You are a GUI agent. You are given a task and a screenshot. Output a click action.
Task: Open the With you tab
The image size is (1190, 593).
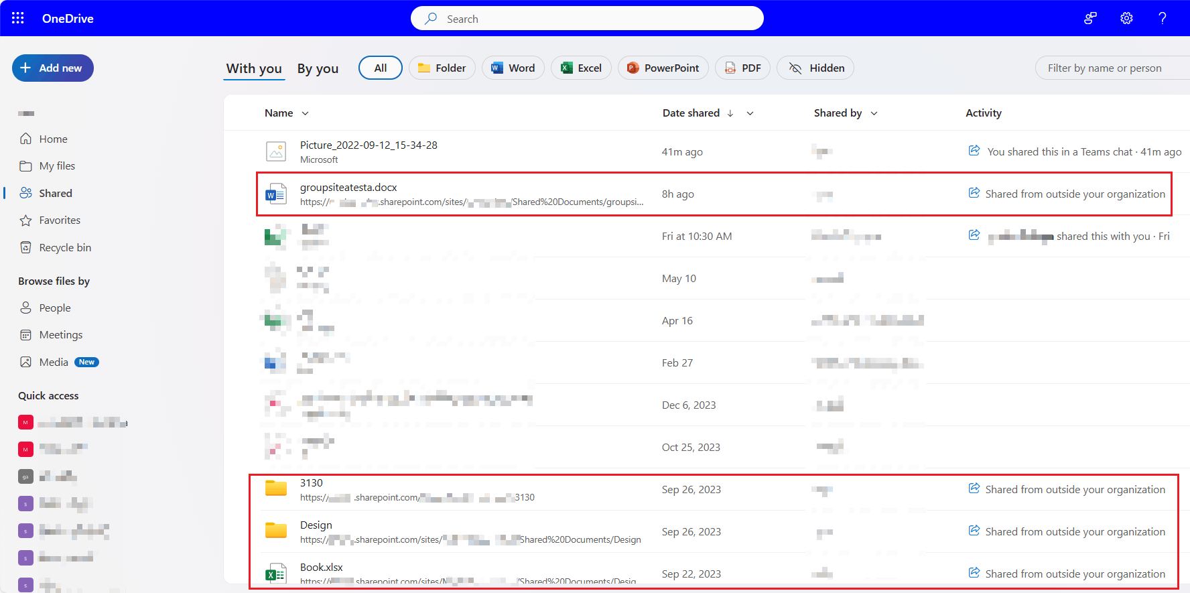(254, 68)
